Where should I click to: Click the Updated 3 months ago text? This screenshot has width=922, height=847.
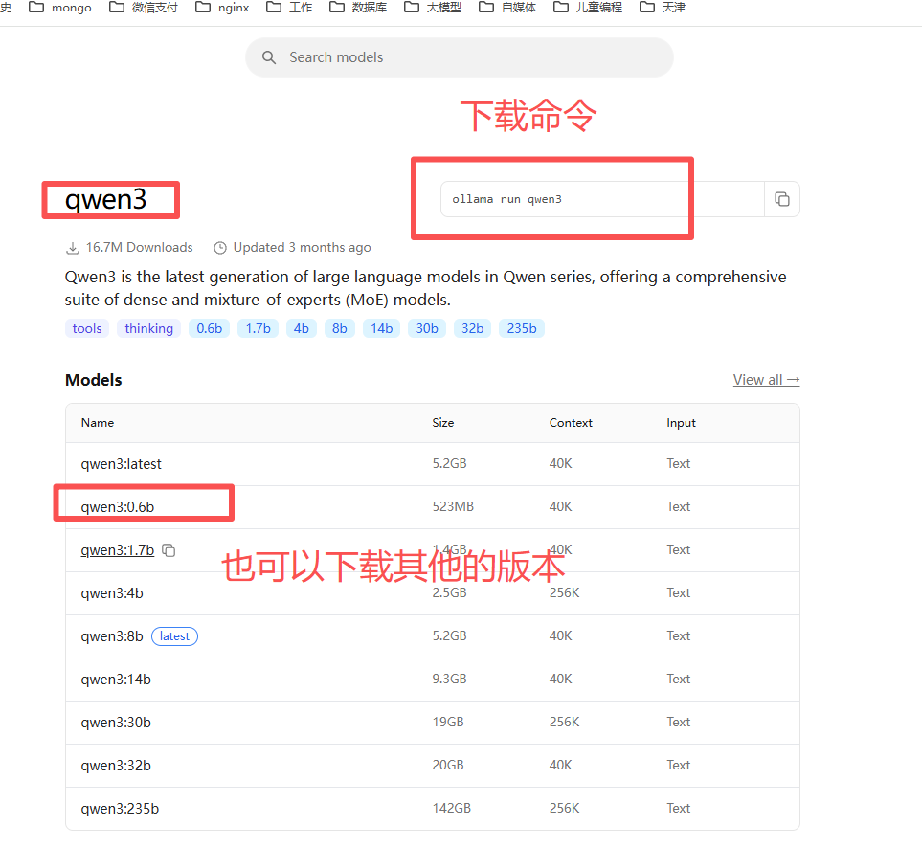[303, 248]
